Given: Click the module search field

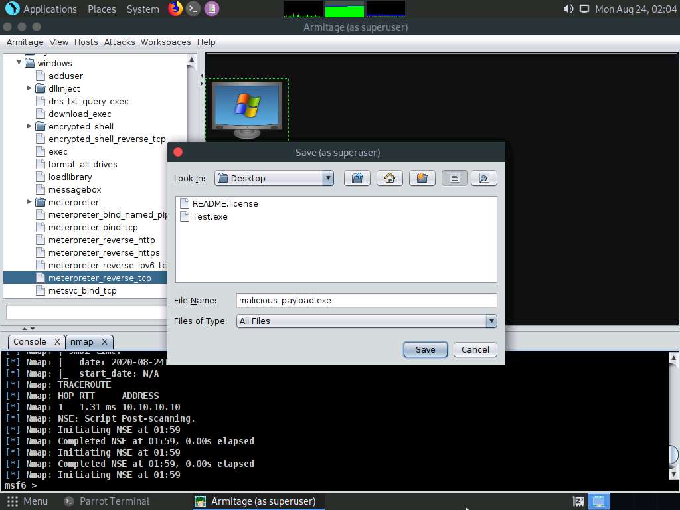Looking at the screenshot, I should 87,312.
